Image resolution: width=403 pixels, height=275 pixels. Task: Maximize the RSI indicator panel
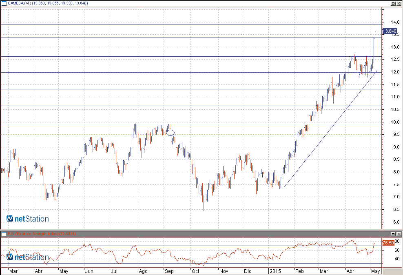coord(393,234)
